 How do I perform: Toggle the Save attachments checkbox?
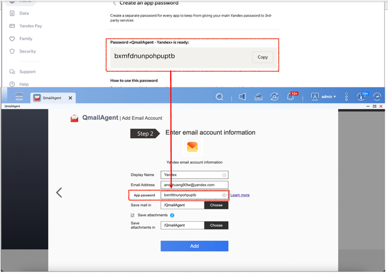point(132,215)
